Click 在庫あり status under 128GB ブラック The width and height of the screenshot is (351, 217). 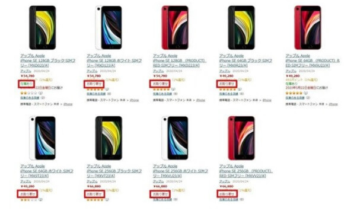coord(27,84)
